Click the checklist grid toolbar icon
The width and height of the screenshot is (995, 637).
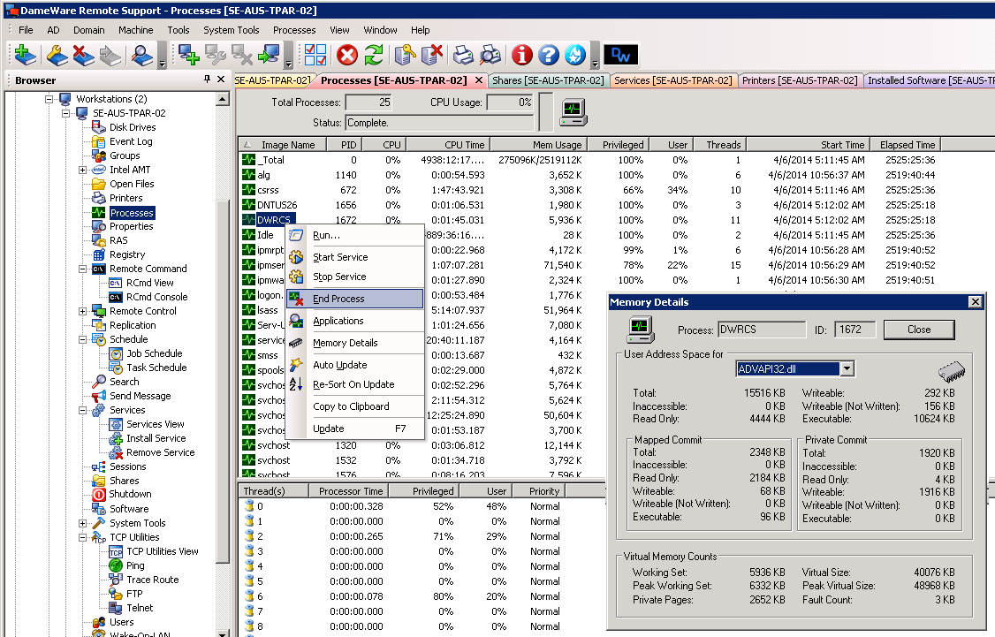coord(315,55)
